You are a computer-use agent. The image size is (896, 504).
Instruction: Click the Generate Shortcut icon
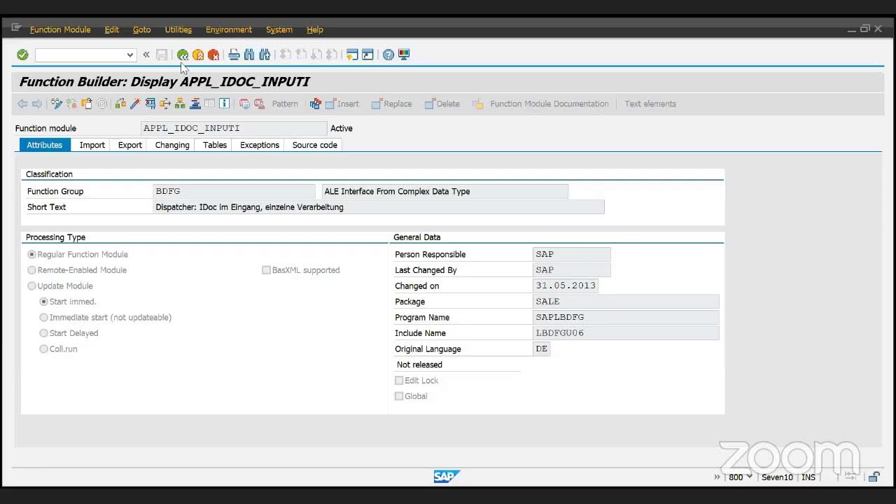click(x=367, y=55)
